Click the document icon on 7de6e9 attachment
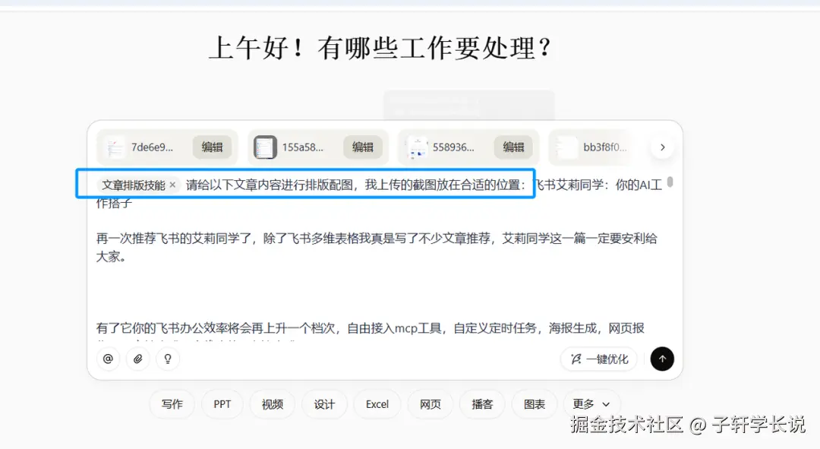This screenshot has width=820, height=449. pyautogui.click(x=115, y=147)
